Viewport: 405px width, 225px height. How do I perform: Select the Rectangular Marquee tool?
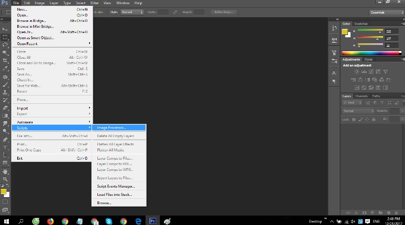click(5, 37)
